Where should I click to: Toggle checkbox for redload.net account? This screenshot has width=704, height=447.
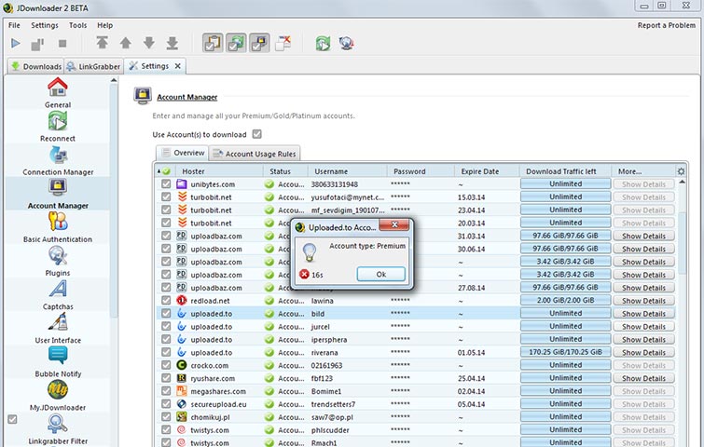(166, 301)
